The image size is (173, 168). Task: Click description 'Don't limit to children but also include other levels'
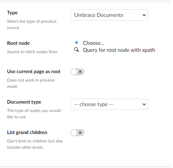coord(35,144)
